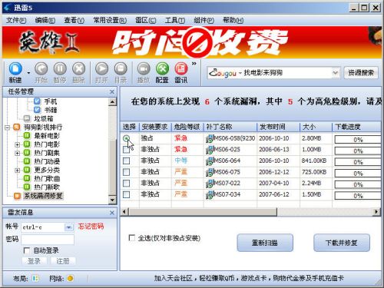Check the box for MS06-064 patch
The image size is (384, 288).
(x=126, y=161)
